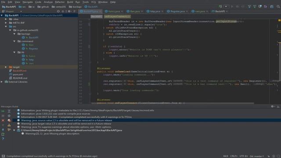This screenshot has height=158, width=281.
Task: Collapse the src folder
Action: pyautogui.click(x=6, y=26)
